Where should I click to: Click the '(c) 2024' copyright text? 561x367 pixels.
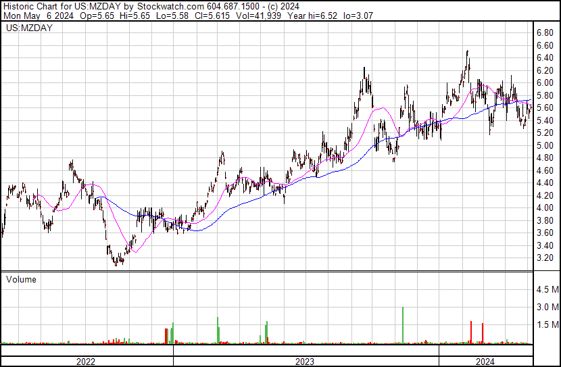click(283, 7)
